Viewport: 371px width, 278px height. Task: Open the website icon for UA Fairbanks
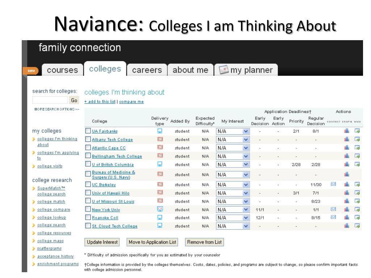(357, 131)
